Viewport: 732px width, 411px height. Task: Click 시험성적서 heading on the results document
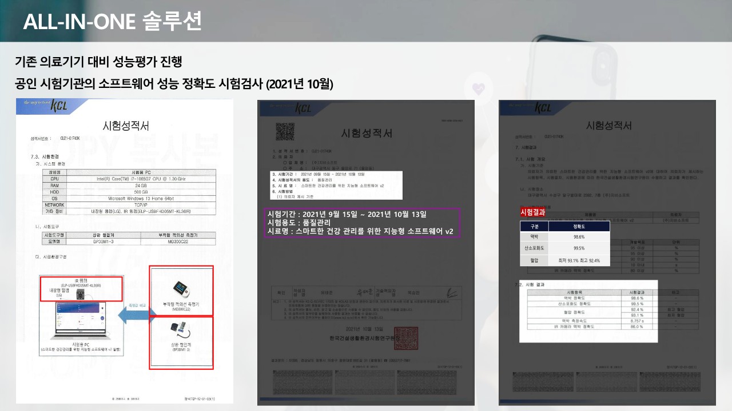coord(608,126)
